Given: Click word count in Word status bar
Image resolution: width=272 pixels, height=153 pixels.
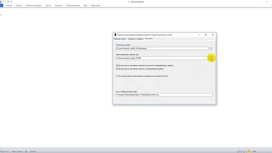Looking at the screenshot, I should tap(17, 151).
